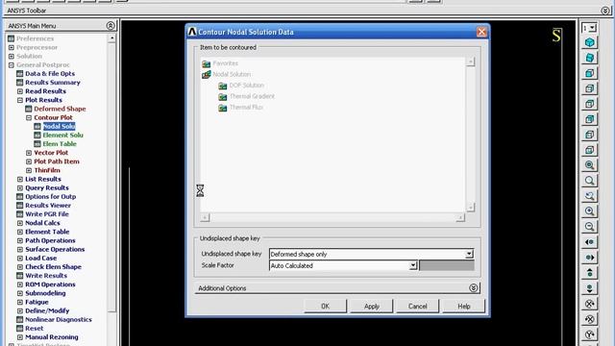The image size is (615, 346).
Task: Zoom in on the model
Action: pyautogui.click(x=589, y=211)
